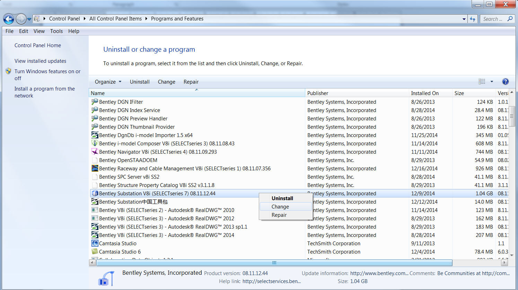518x290 pixels.
Task: Open the Organize dropdown menu
Action: 108,82
